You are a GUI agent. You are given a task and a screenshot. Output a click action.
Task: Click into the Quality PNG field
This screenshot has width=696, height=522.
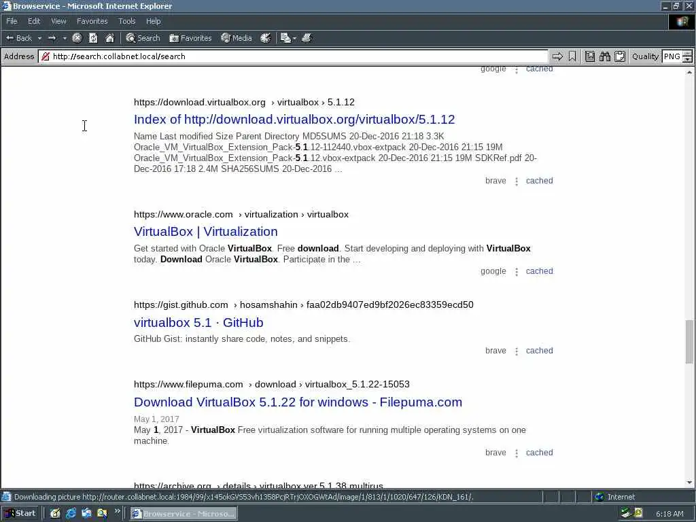click(672, 56)
